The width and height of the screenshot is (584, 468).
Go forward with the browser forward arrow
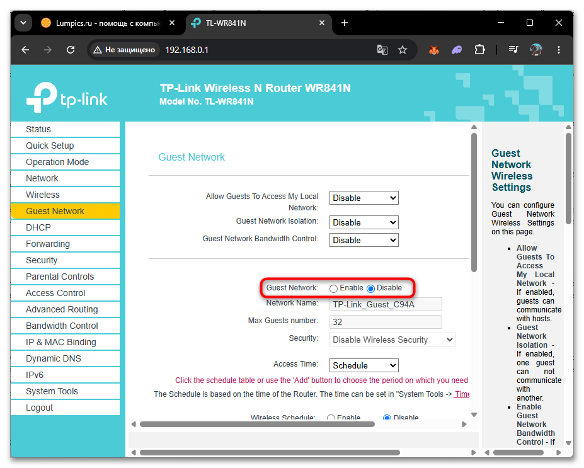click(x=48, y=50)
